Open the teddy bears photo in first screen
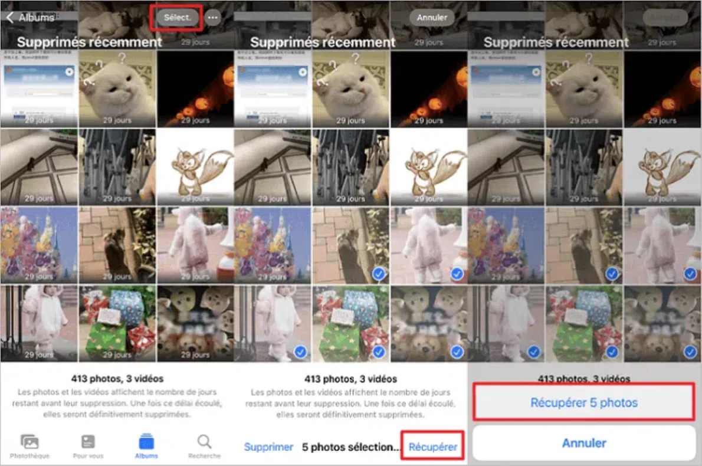702x466 pixels. pos(195,323)
